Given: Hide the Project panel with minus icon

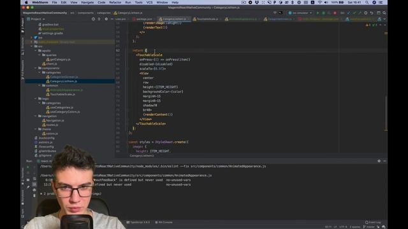Looking at the screenshot, I should 112,19.
